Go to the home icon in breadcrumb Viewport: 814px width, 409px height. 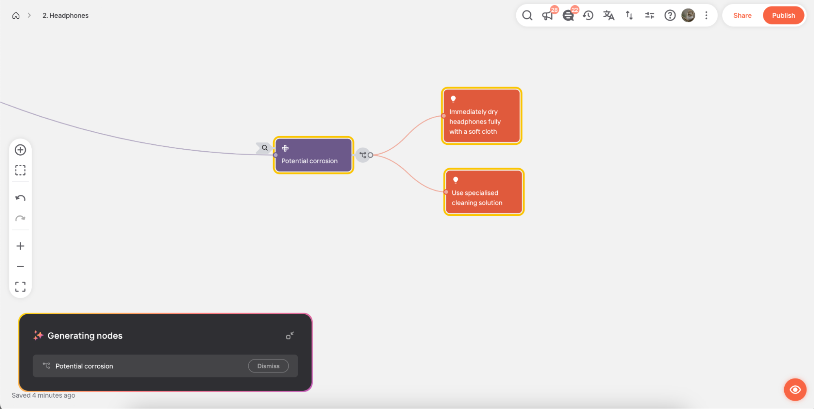pos(16,15)
